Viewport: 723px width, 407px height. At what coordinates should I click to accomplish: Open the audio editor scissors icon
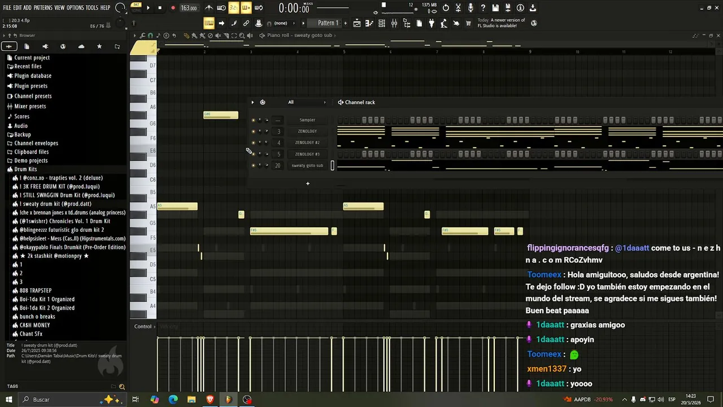pyautogui.click(x=458, y=8)
